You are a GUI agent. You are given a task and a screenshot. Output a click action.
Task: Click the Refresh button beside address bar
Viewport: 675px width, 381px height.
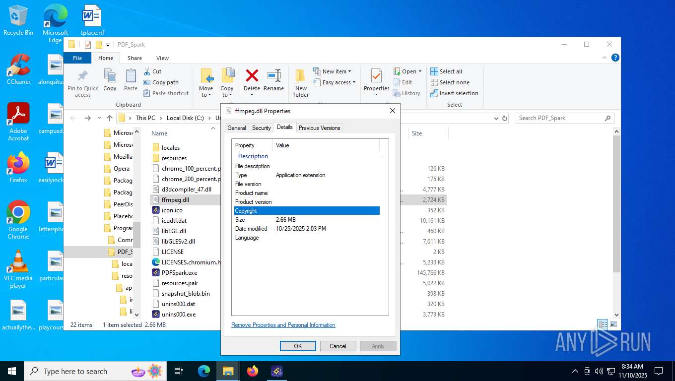coord(505,118)
